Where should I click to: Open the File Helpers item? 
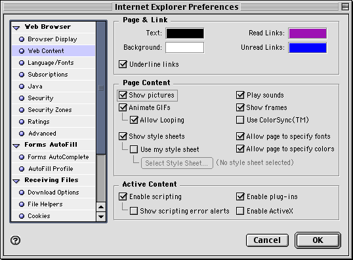(54, 204)
